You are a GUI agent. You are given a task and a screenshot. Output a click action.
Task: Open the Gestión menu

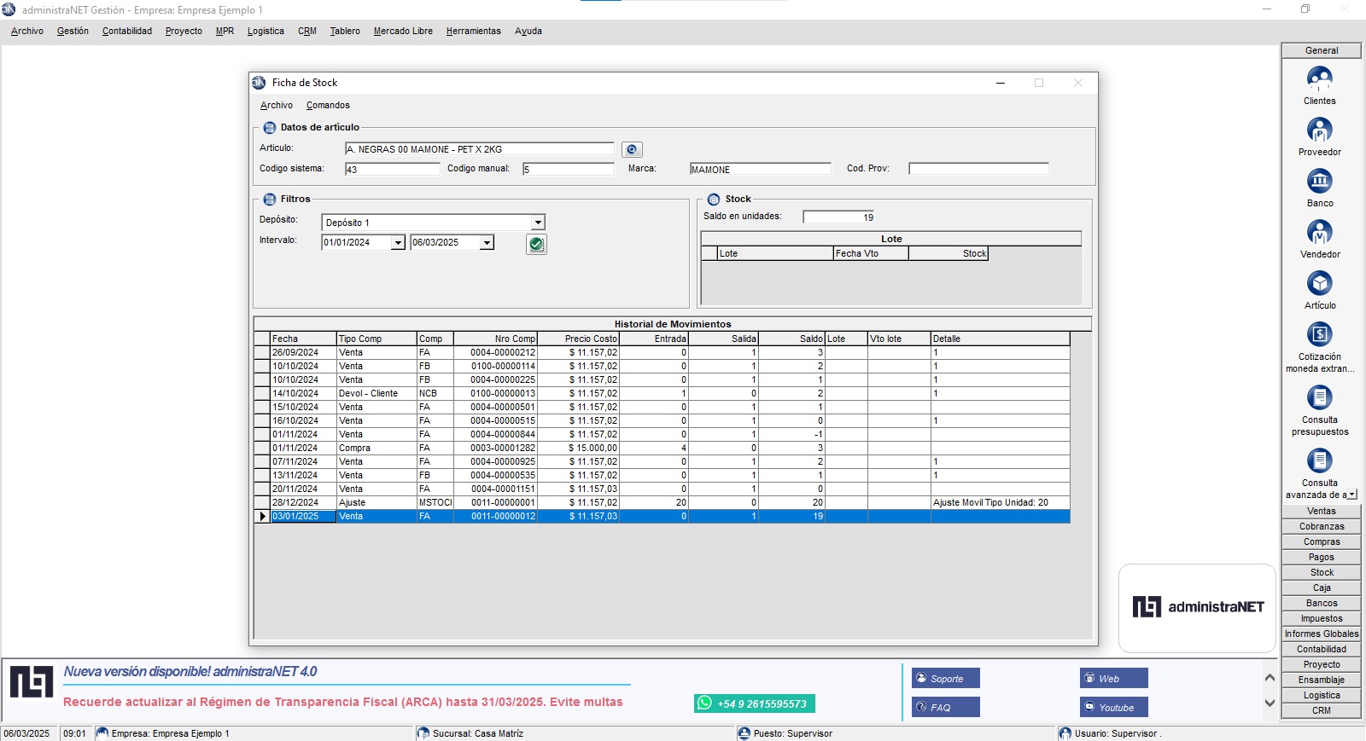(73, 31)
